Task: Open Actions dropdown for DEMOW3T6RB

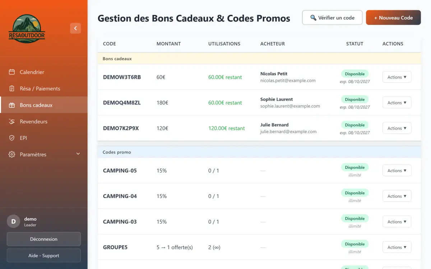Action: (x=397, y=77)
